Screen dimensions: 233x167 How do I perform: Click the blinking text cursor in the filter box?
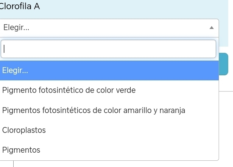4,49
